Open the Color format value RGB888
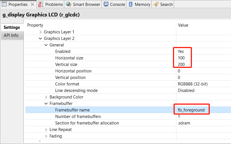The height and width of the screenshot is (144, 231). (x=193, y=84)
